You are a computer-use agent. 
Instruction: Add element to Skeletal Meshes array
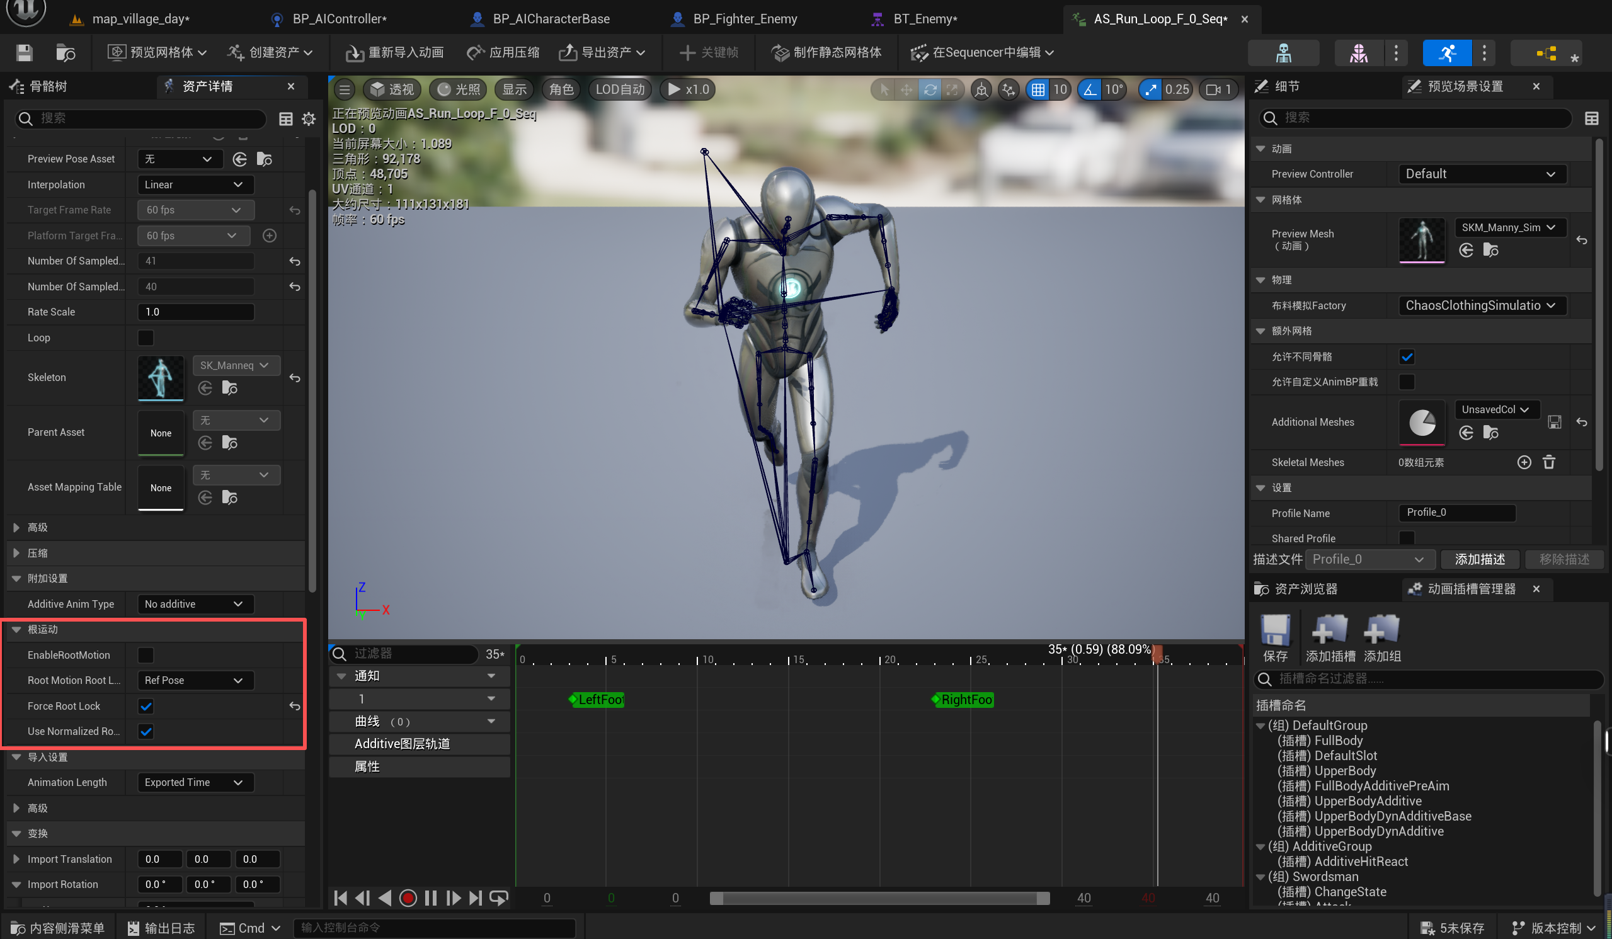(x=1524, y=462)
